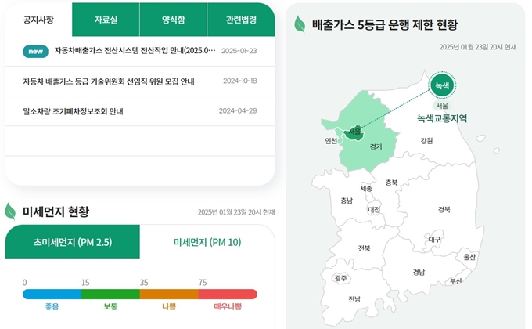Select 전북 region on the map
The image size is (532, 329).
pos(365,248)
